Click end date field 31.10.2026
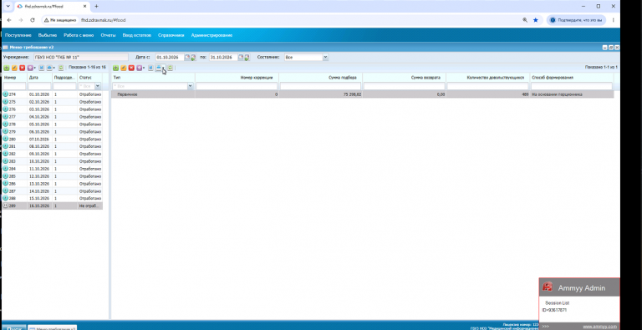 pos(223,58)
